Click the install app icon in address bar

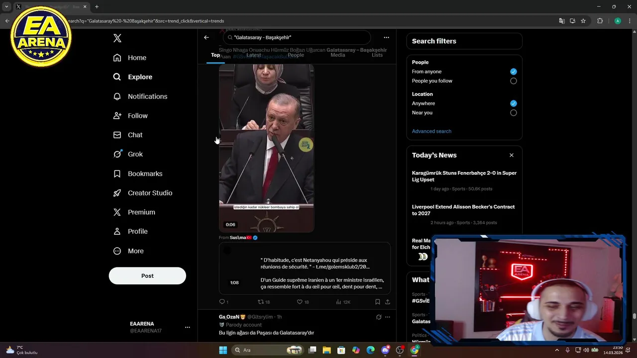pos(572,21)
